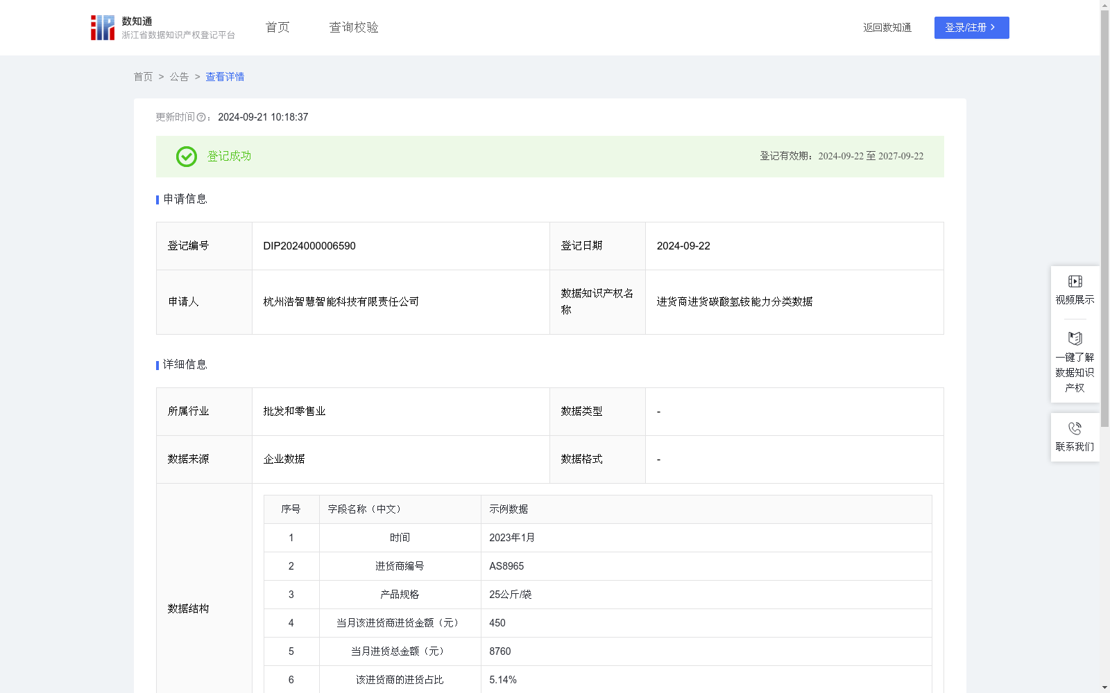Image resolution: width=1110 pixels, height=693 pixels.
Task: Click the 登录/注册 button
Action: click(x=971, y=28)
